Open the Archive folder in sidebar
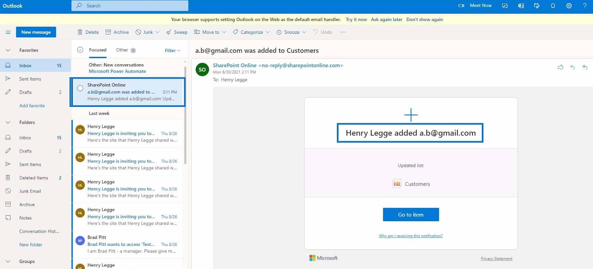593x269 pixels. point(27,205)
